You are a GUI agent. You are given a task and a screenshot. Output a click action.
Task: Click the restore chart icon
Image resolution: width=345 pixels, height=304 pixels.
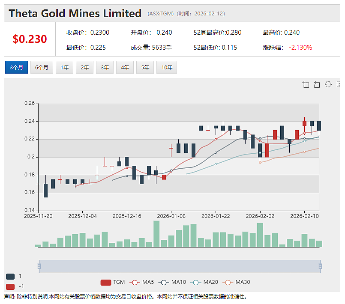pos(328,84)
